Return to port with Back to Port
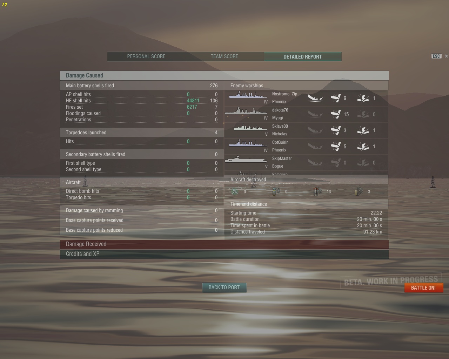 click(224, 287)
